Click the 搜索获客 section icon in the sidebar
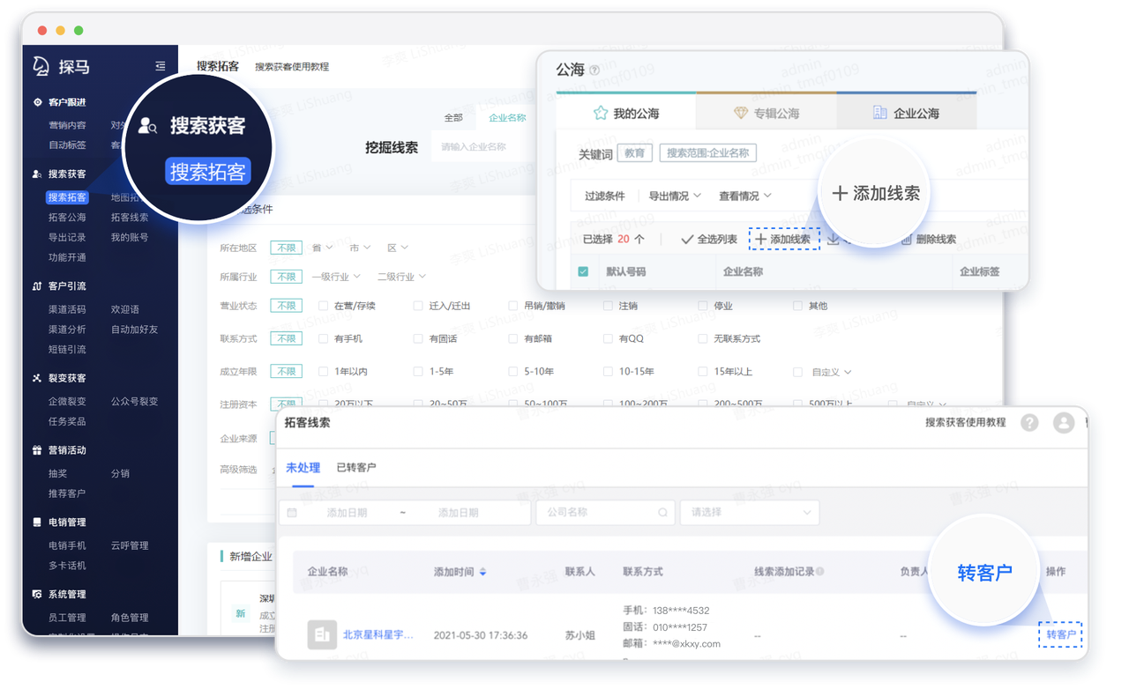The width and height of the screenshot is (1129, 689). 37,174
